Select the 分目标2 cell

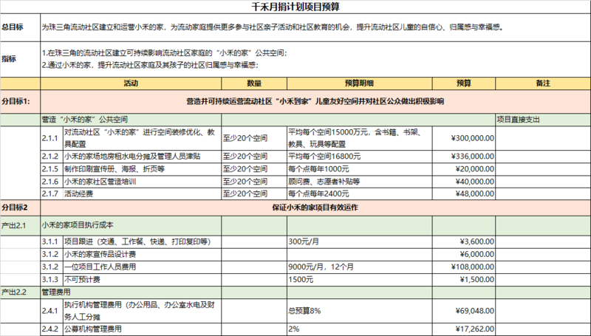(x=21, y=208)
